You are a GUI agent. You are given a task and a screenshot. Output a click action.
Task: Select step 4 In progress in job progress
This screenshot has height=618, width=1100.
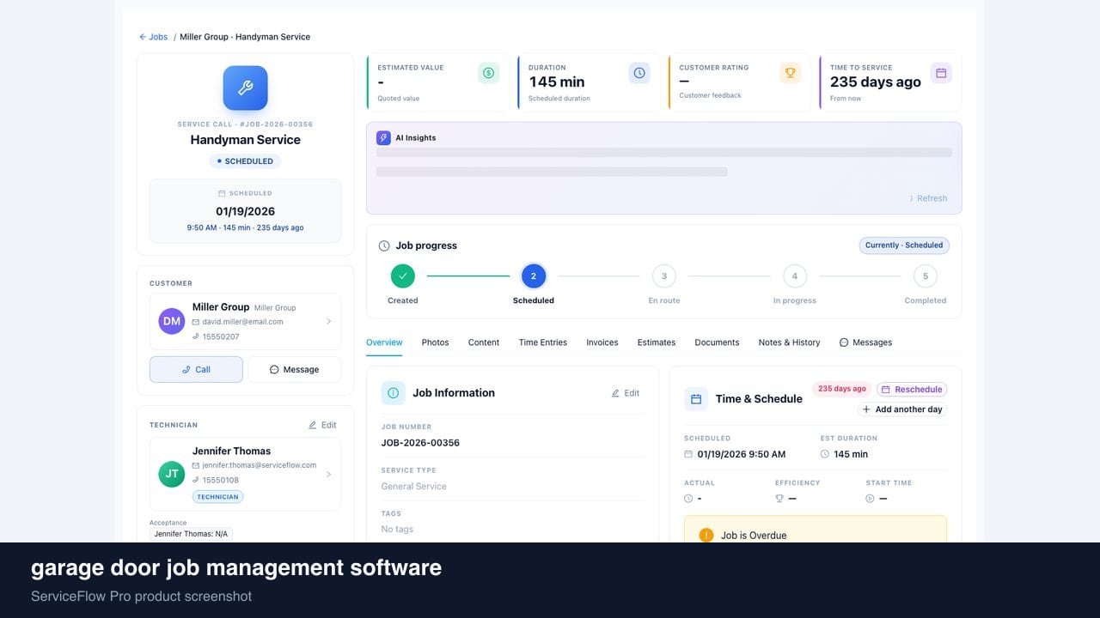pyautogui.click(x=795, y=276)
